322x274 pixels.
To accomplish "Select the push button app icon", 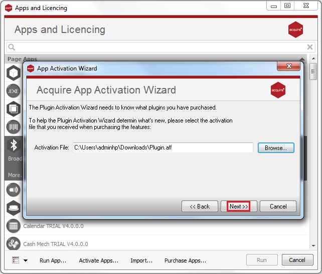I will click(x=14, y=208).
